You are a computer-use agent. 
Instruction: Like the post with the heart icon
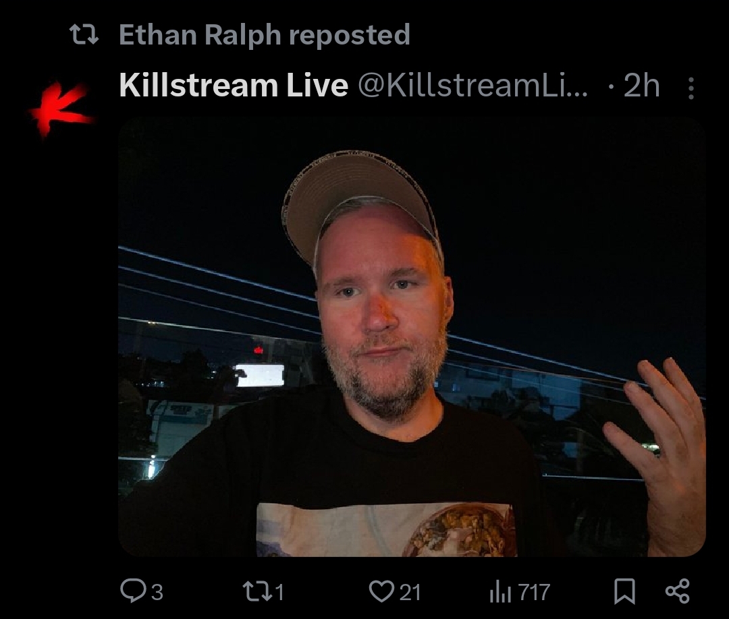point(381,591)
